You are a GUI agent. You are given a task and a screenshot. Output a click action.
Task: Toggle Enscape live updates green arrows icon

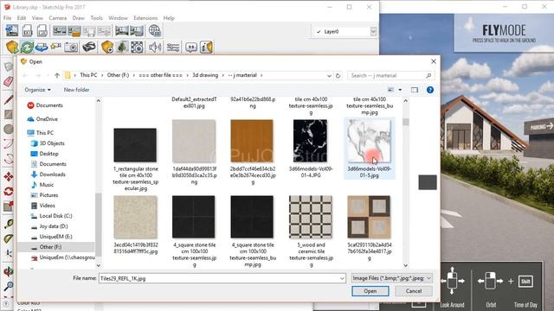(x=27, y=47)
